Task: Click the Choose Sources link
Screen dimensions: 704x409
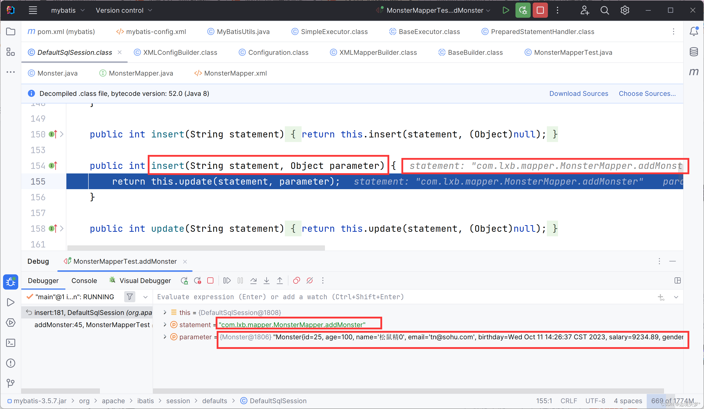Action: click(x=647, y=93)
